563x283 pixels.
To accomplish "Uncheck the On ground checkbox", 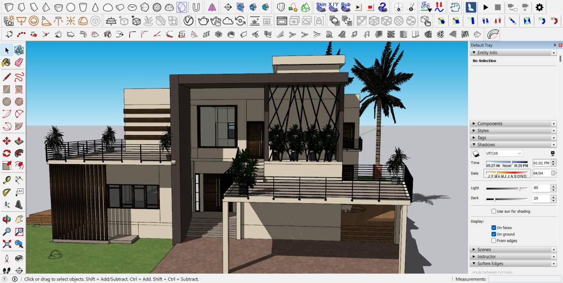I will (493, 234).
